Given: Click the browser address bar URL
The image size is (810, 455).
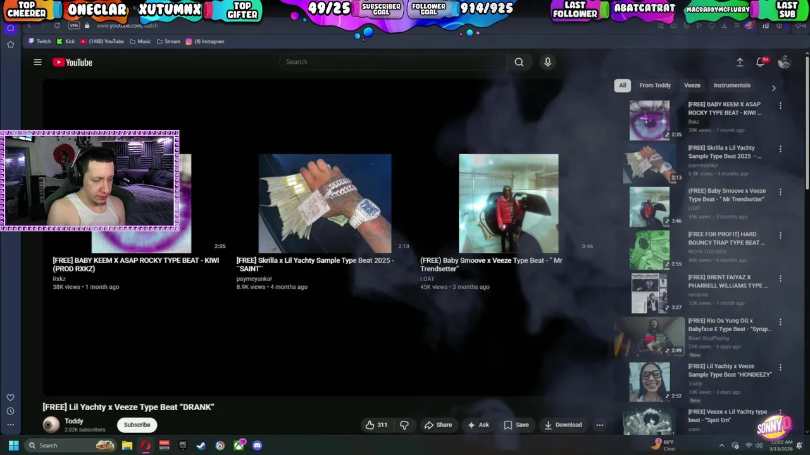Looking at the screenshot, I should 127,25.
